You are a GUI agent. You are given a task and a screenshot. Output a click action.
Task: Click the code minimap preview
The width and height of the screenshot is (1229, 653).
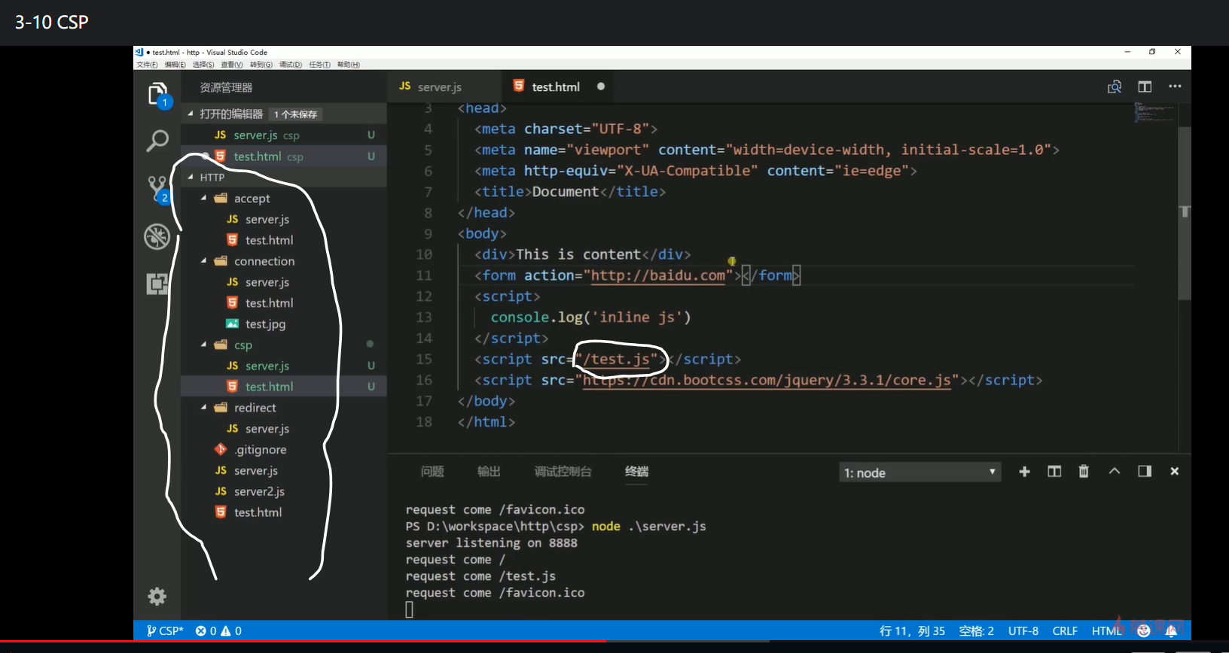(1154, 113)
